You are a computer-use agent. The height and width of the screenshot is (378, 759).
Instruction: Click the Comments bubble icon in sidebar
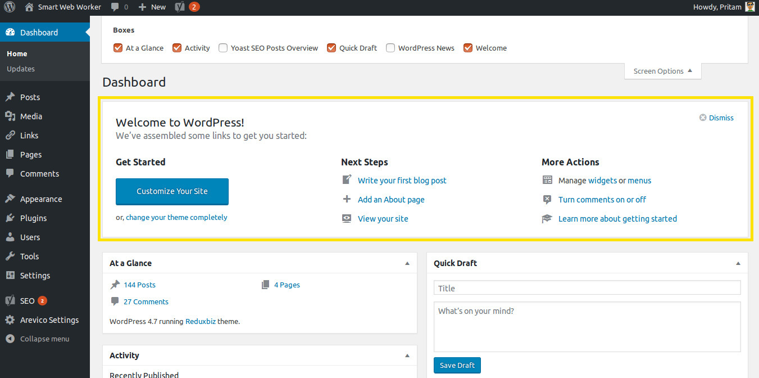[x=10, y=173]
